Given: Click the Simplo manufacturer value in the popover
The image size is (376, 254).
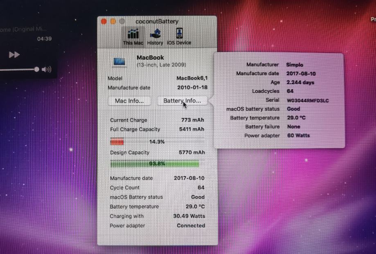Looking at the screenshot, I should [x=295, y=65].
